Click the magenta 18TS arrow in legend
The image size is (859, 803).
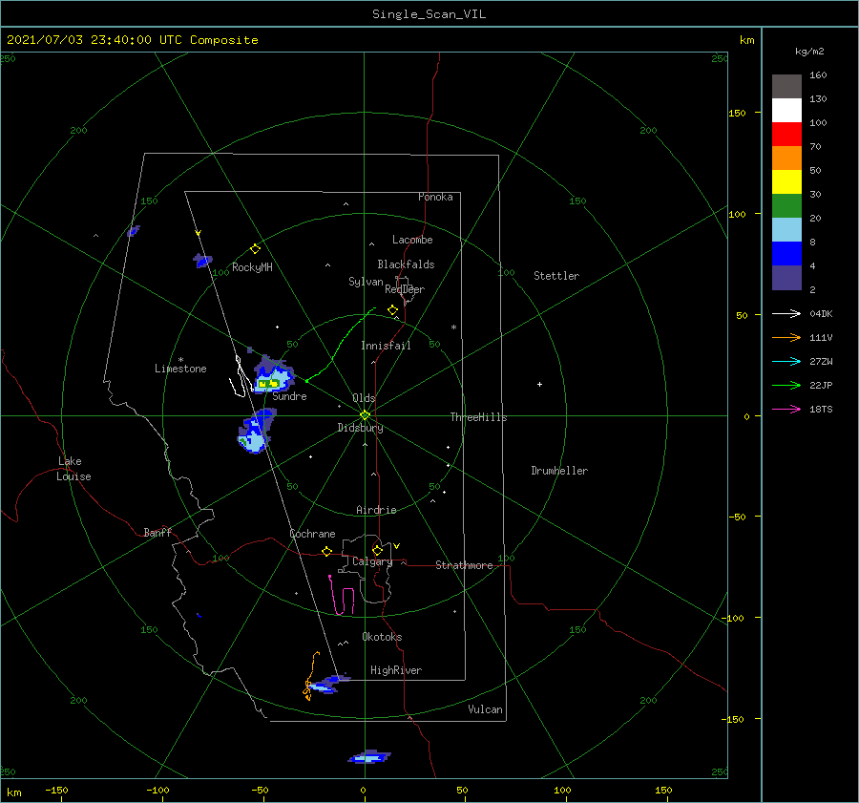pos(786,409)
